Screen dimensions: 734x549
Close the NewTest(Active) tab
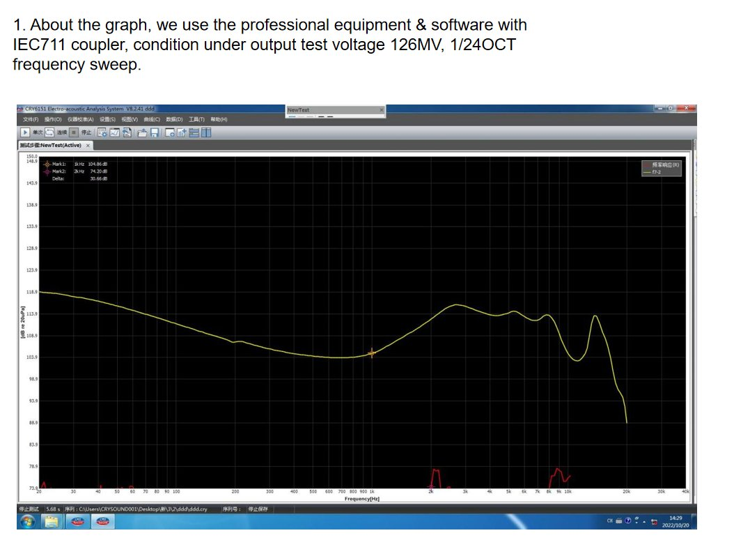point(88,145)
